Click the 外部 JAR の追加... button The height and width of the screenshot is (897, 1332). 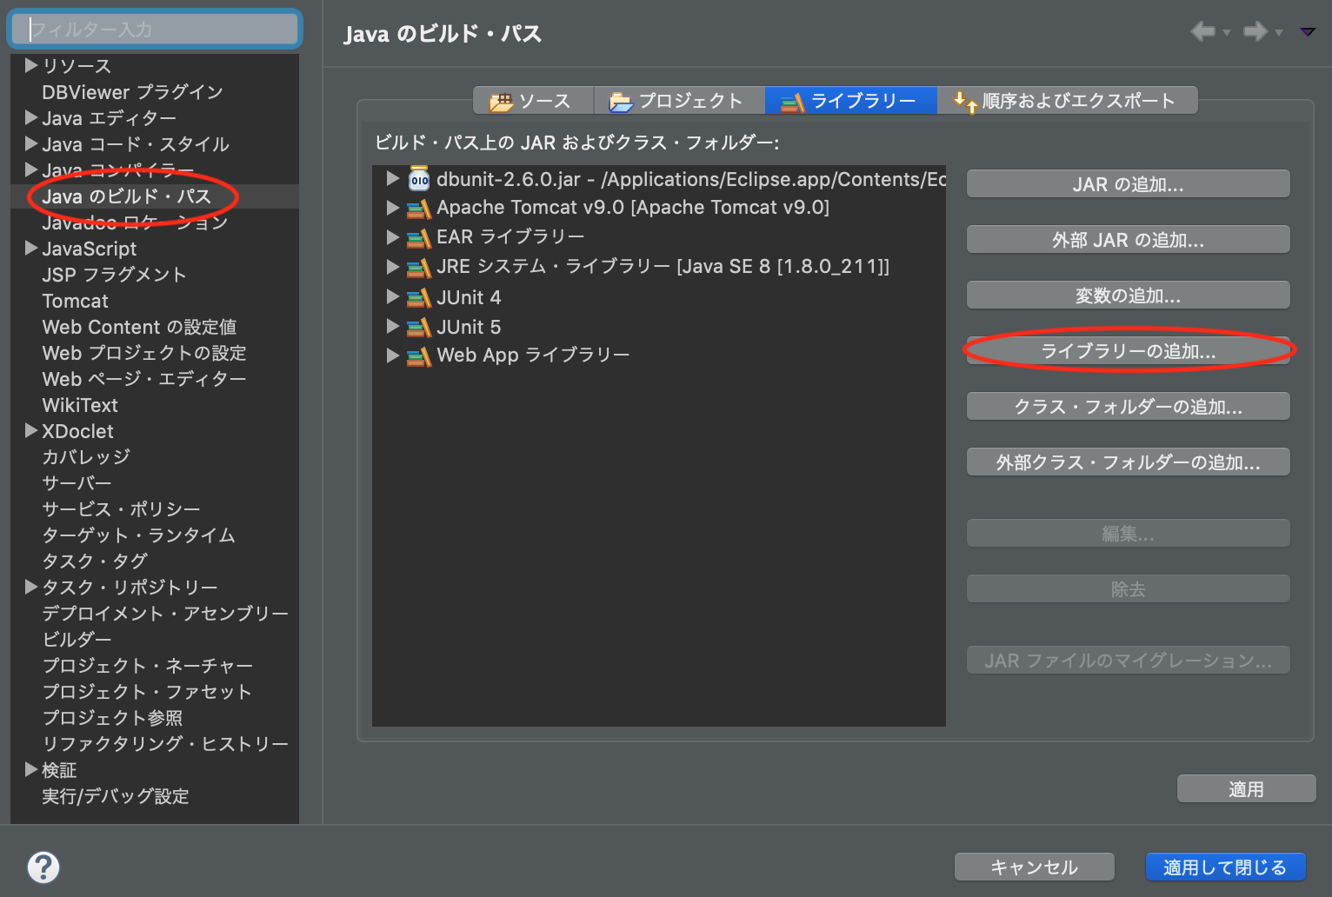click(x=1128, y=240)
